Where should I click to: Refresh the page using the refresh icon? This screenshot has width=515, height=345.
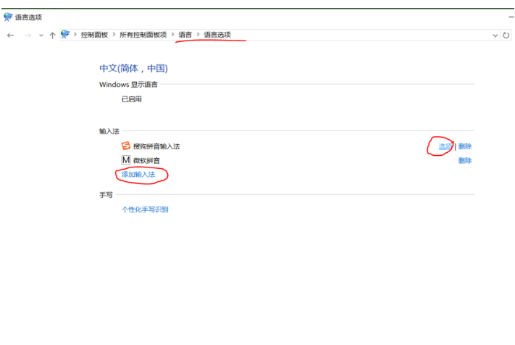(506, 35)
